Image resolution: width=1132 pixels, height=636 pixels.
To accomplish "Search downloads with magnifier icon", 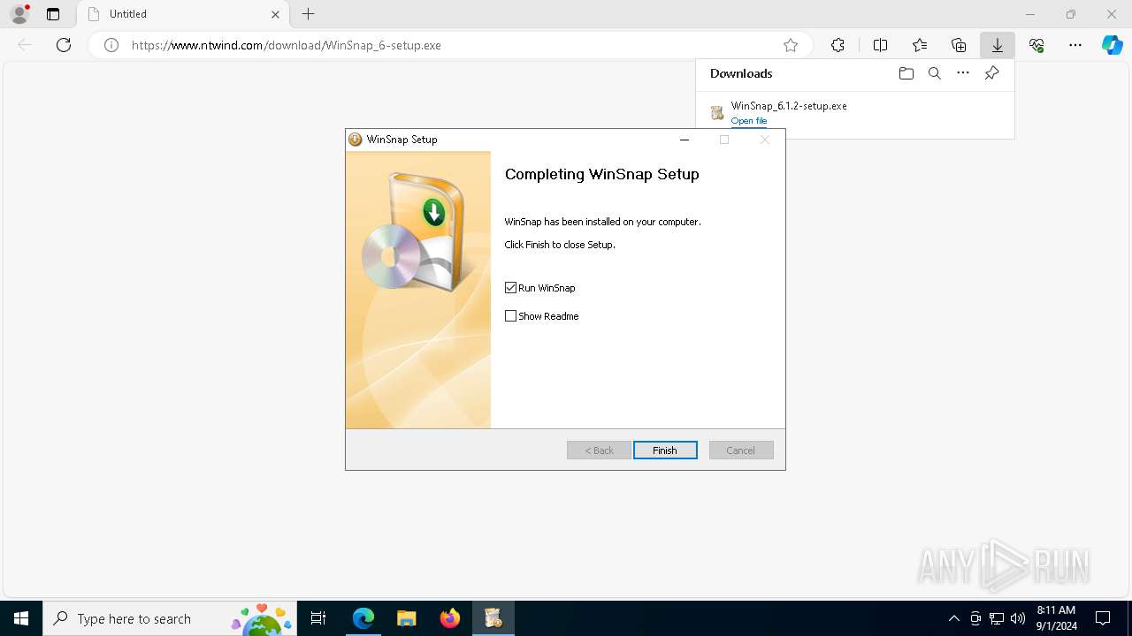I will [x=935, y=73].
